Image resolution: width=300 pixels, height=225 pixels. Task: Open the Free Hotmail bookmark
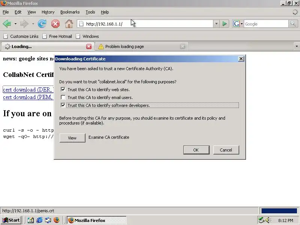pos(57,36)
